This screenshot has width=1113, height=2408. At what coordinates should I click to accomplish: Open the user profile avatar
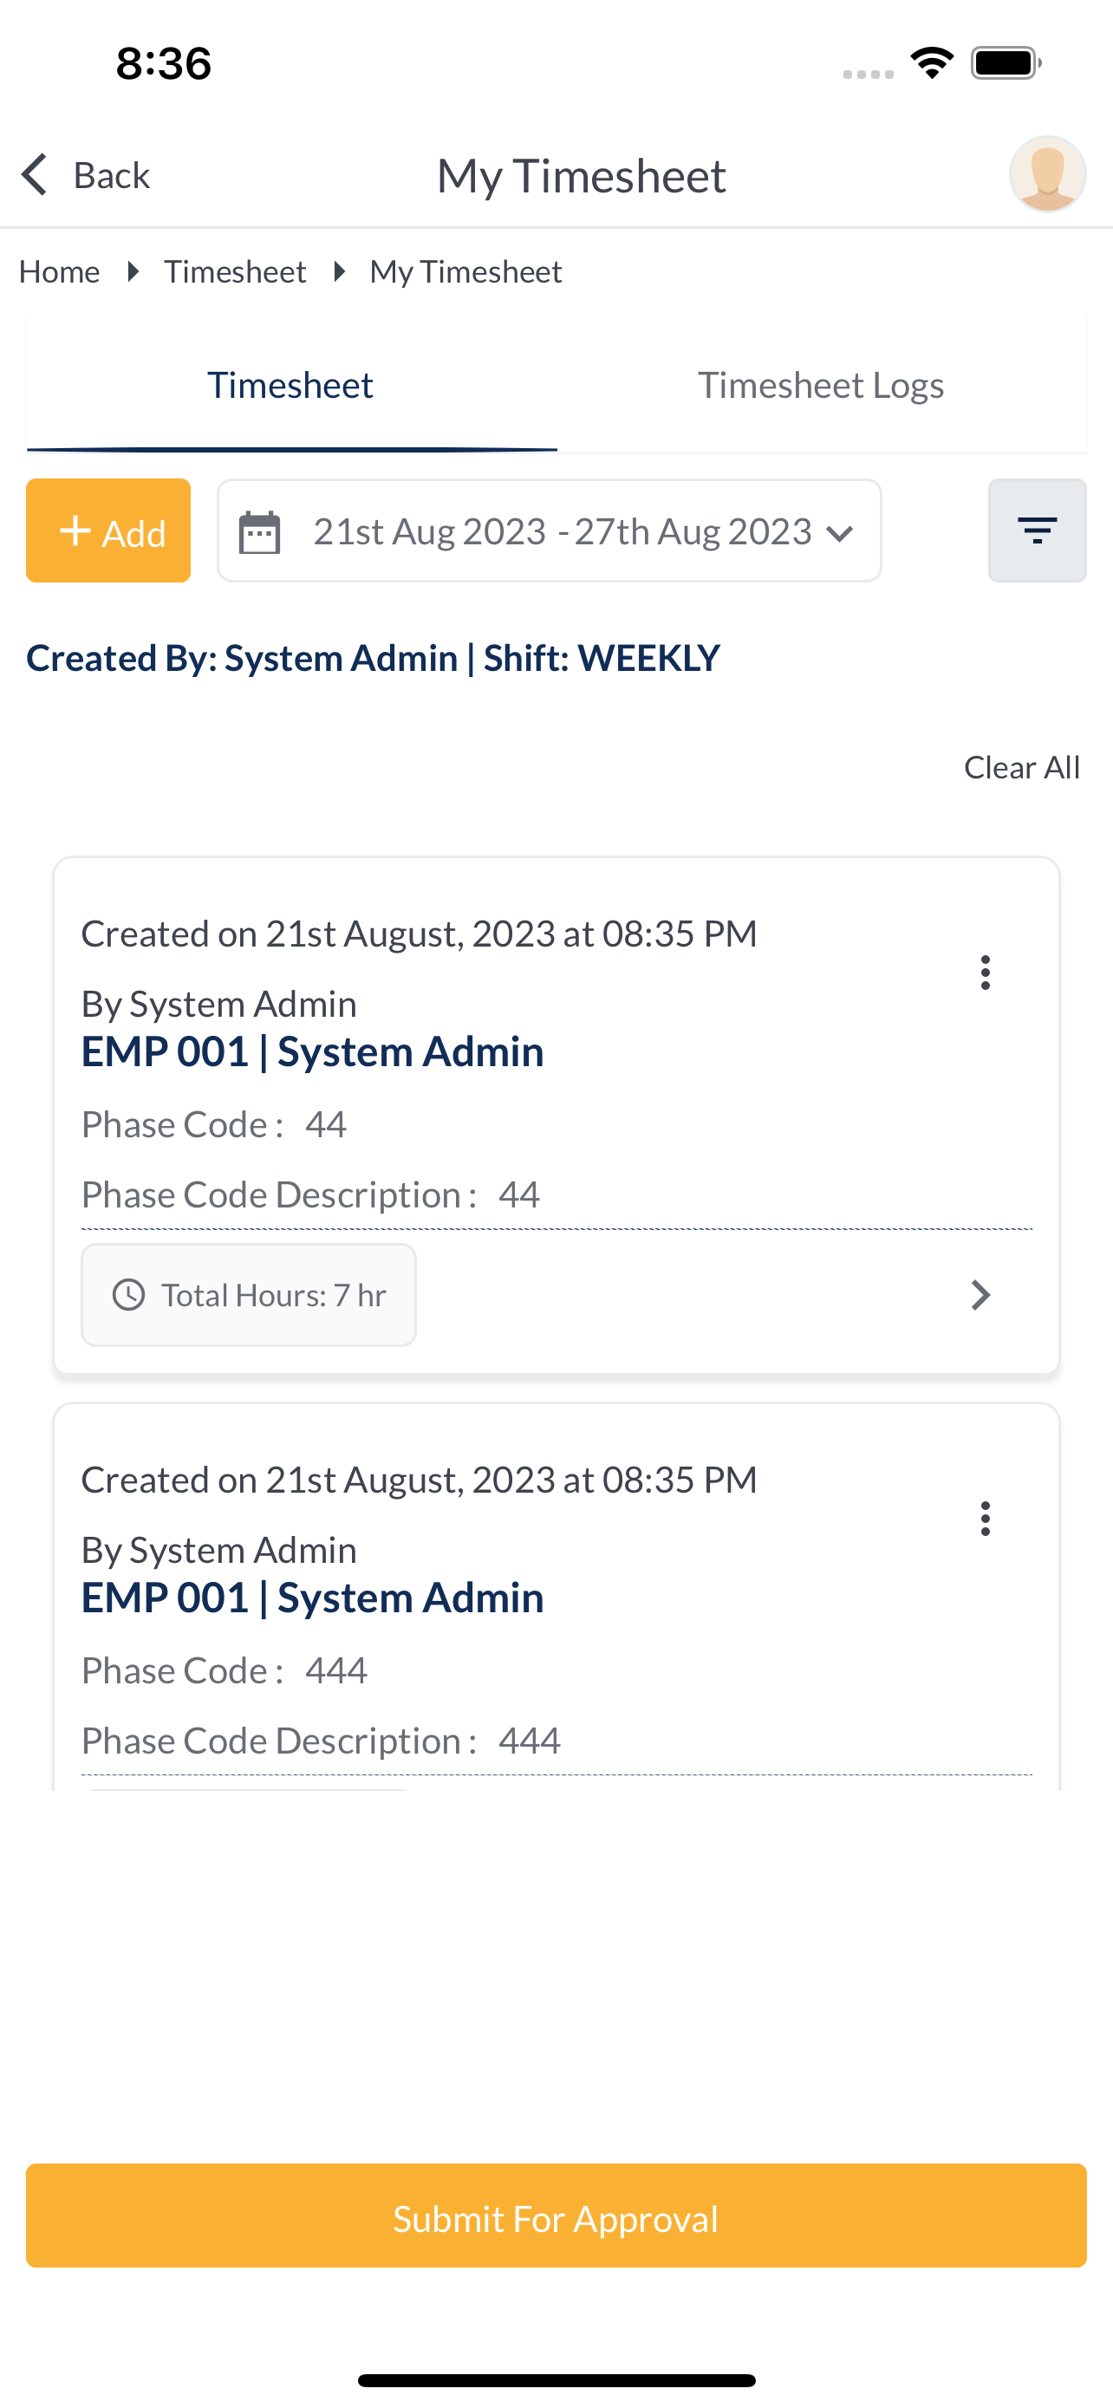[x=1046, y=175]
